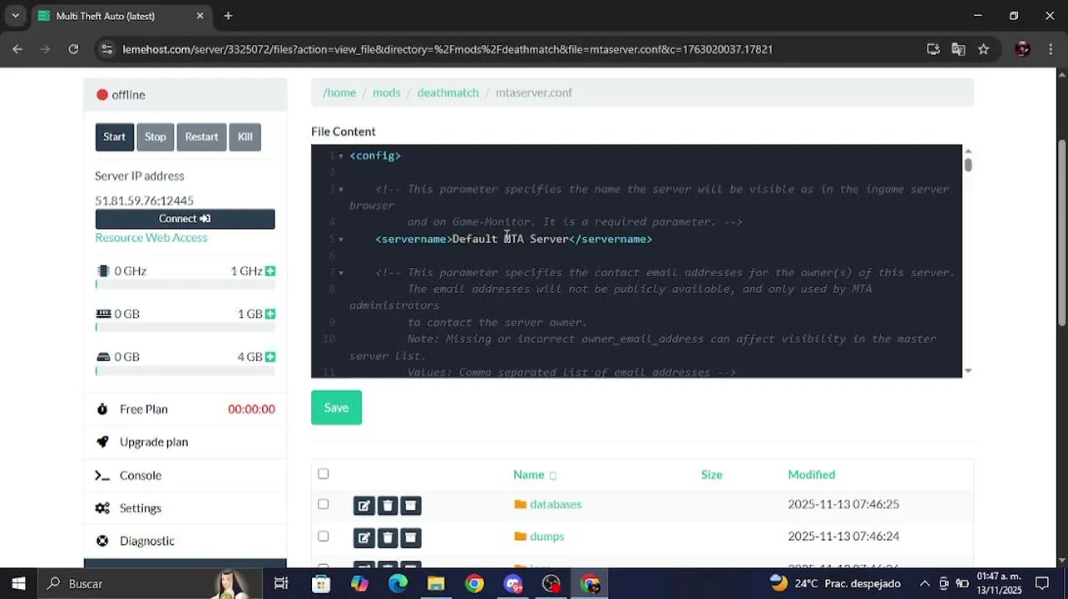This screenshot has height=599, width=1068.
Task: Toggle the select-all files checkbox
Action: pos(323,473)
